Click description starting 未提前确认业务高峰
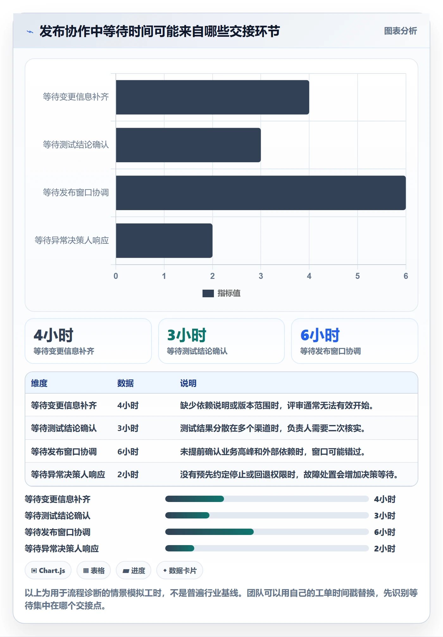This screenshot has height=637, width=443. (273, 452)
